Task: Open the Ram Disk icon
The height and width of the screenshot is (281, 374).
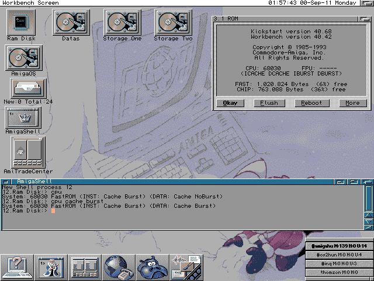Action: click(x=21, y=22)
